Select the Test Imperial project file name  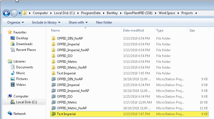coord(66,114)
